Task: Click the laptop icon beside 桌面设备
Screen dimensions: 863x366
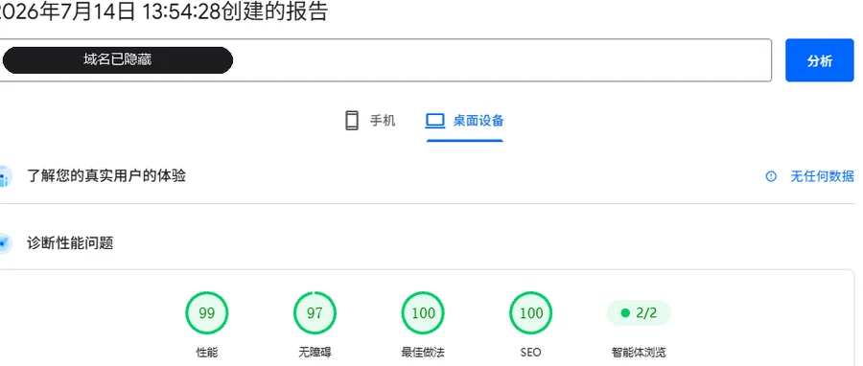Action: pos(435,121)
